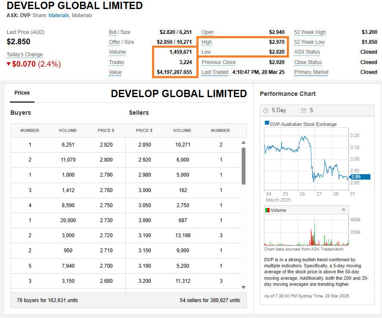The width and height of the screenshot is (382, 318).
Task: Click the red-green Volume legend swatch
Action: click(267, 210)
